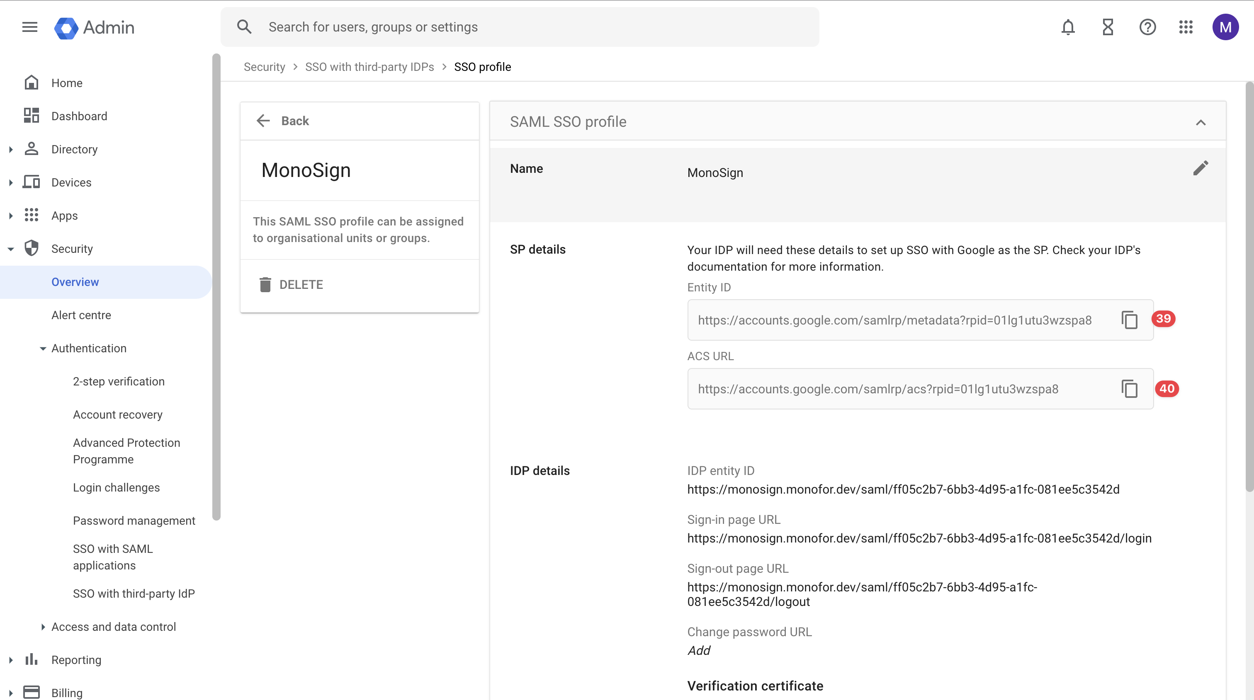1254x700 pixels.
Task: Expand the Directory section in sidebar
Action: (11, 150)
